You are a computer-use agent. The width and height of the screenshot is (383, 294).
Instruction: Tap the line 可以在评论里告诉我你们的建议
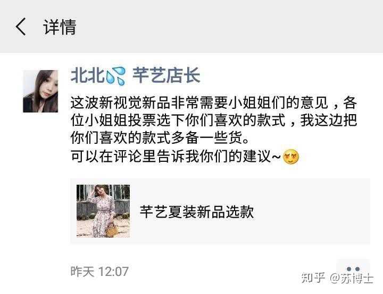pos(176,156)
